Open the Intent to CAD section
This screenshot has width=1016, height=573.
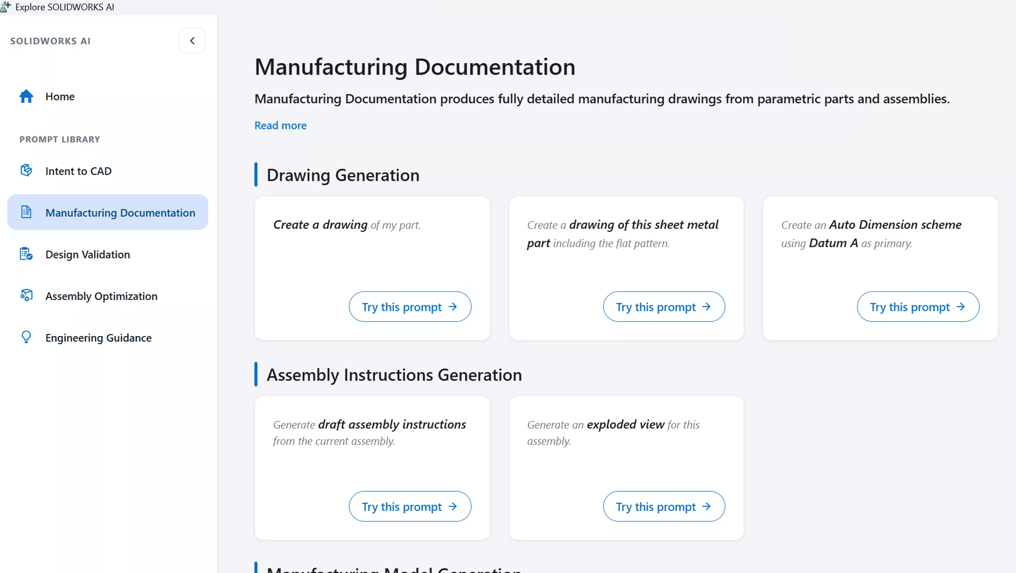(x=108, y=171)
